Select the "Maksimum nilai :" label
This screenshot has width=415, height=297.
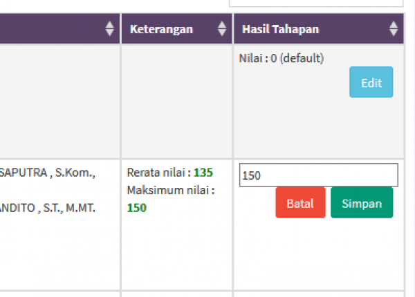pos(171,190)
